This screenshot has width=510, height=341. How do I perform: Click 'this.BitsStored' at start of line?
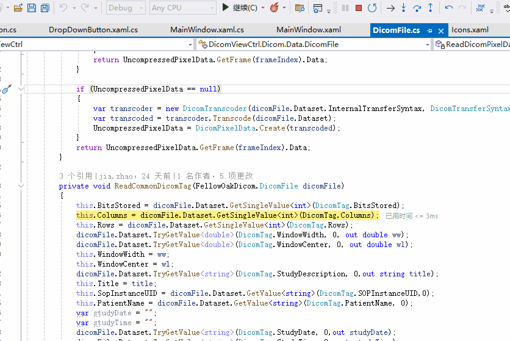tap(108, 206)
